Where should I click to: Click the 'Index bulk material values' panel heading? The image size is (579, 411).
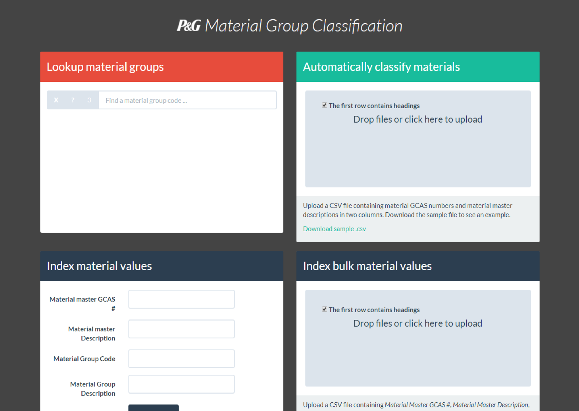click(367, 266)
